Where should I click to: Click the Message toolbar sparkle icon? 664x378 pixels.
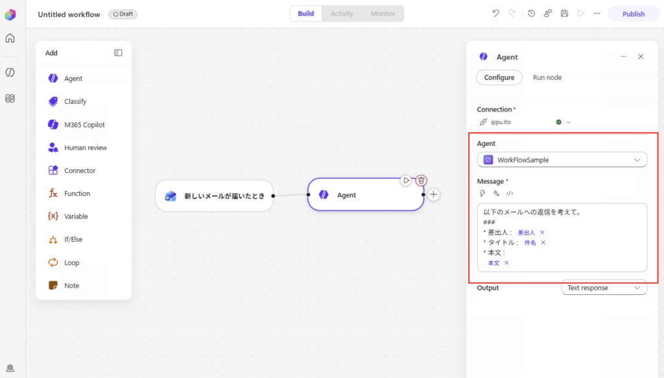coord(496,193)
